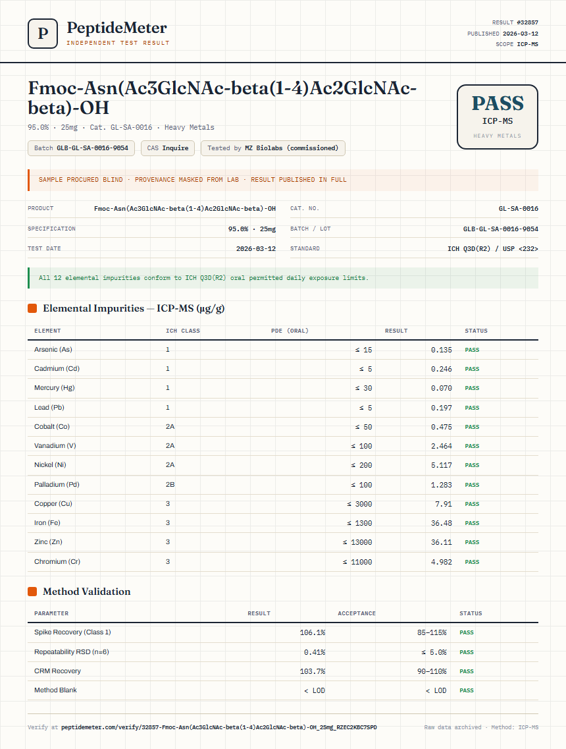Image resolution: width=566 pixels, height=749 pixels.
Task: Select the Cobalt result 0.475
Action: pos(441,427)
